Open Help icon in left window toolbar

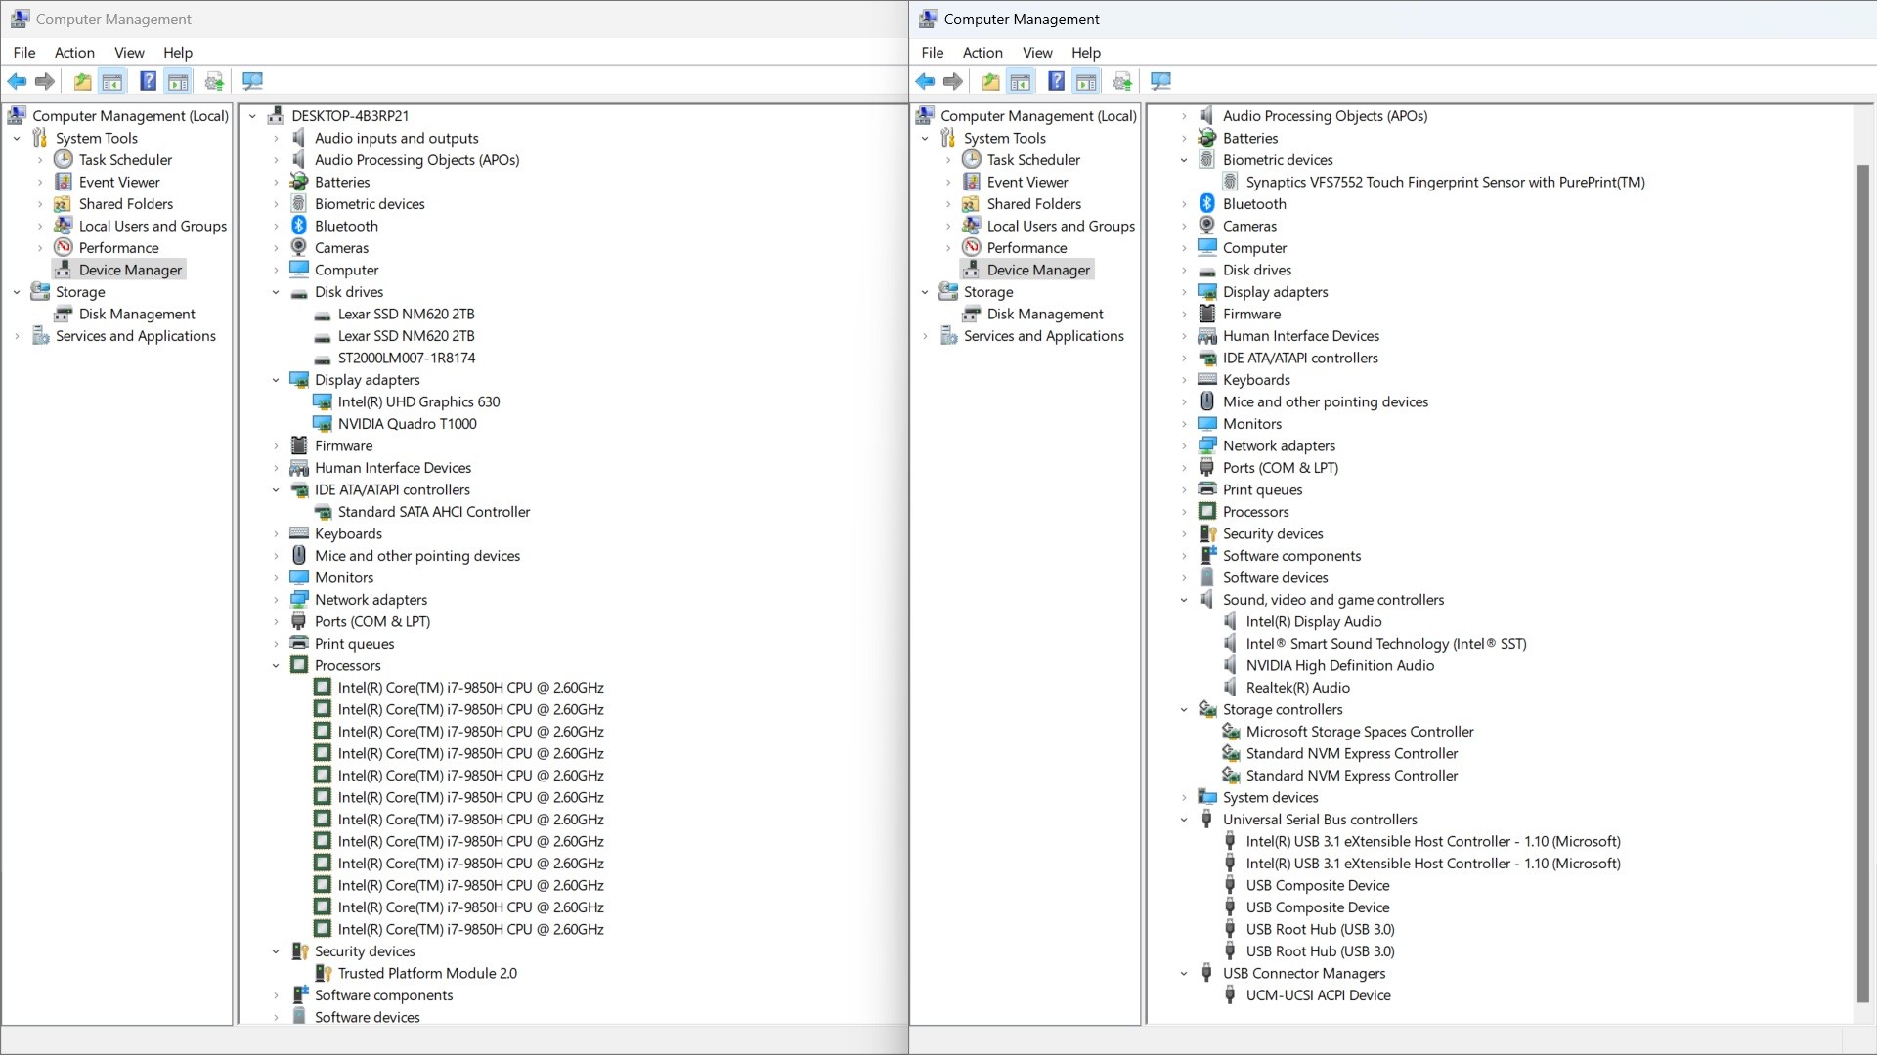click(x=148, y=82)
